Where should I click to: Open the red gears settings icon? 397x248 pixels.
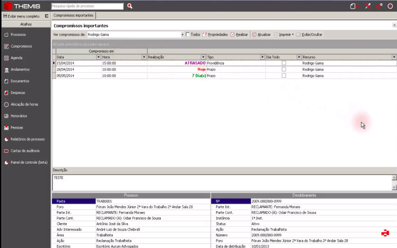379,6
